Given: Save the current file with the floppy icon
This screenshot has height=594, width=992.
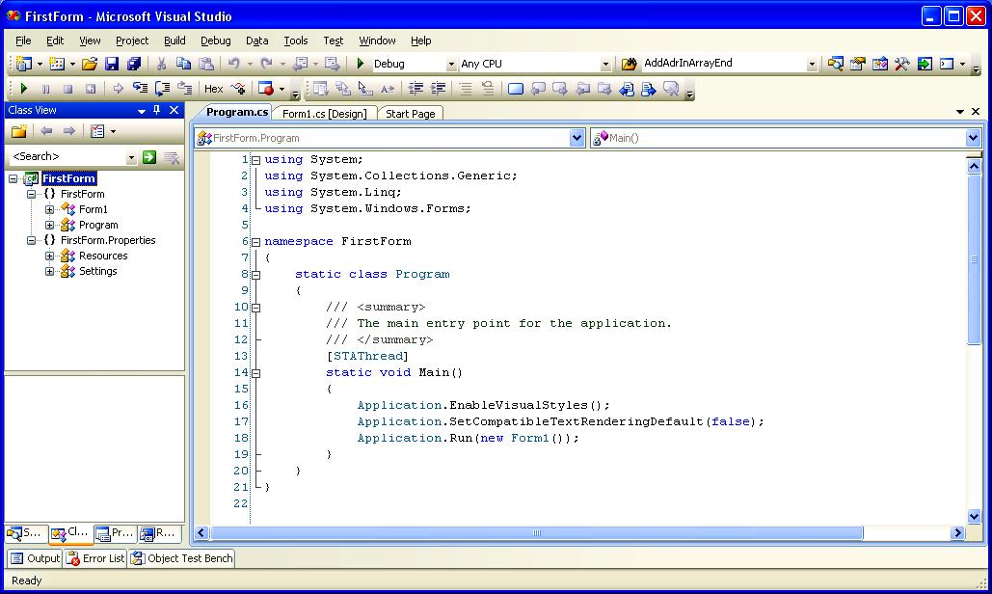Looking at the screenshot, I should click(x=112, y=64).
